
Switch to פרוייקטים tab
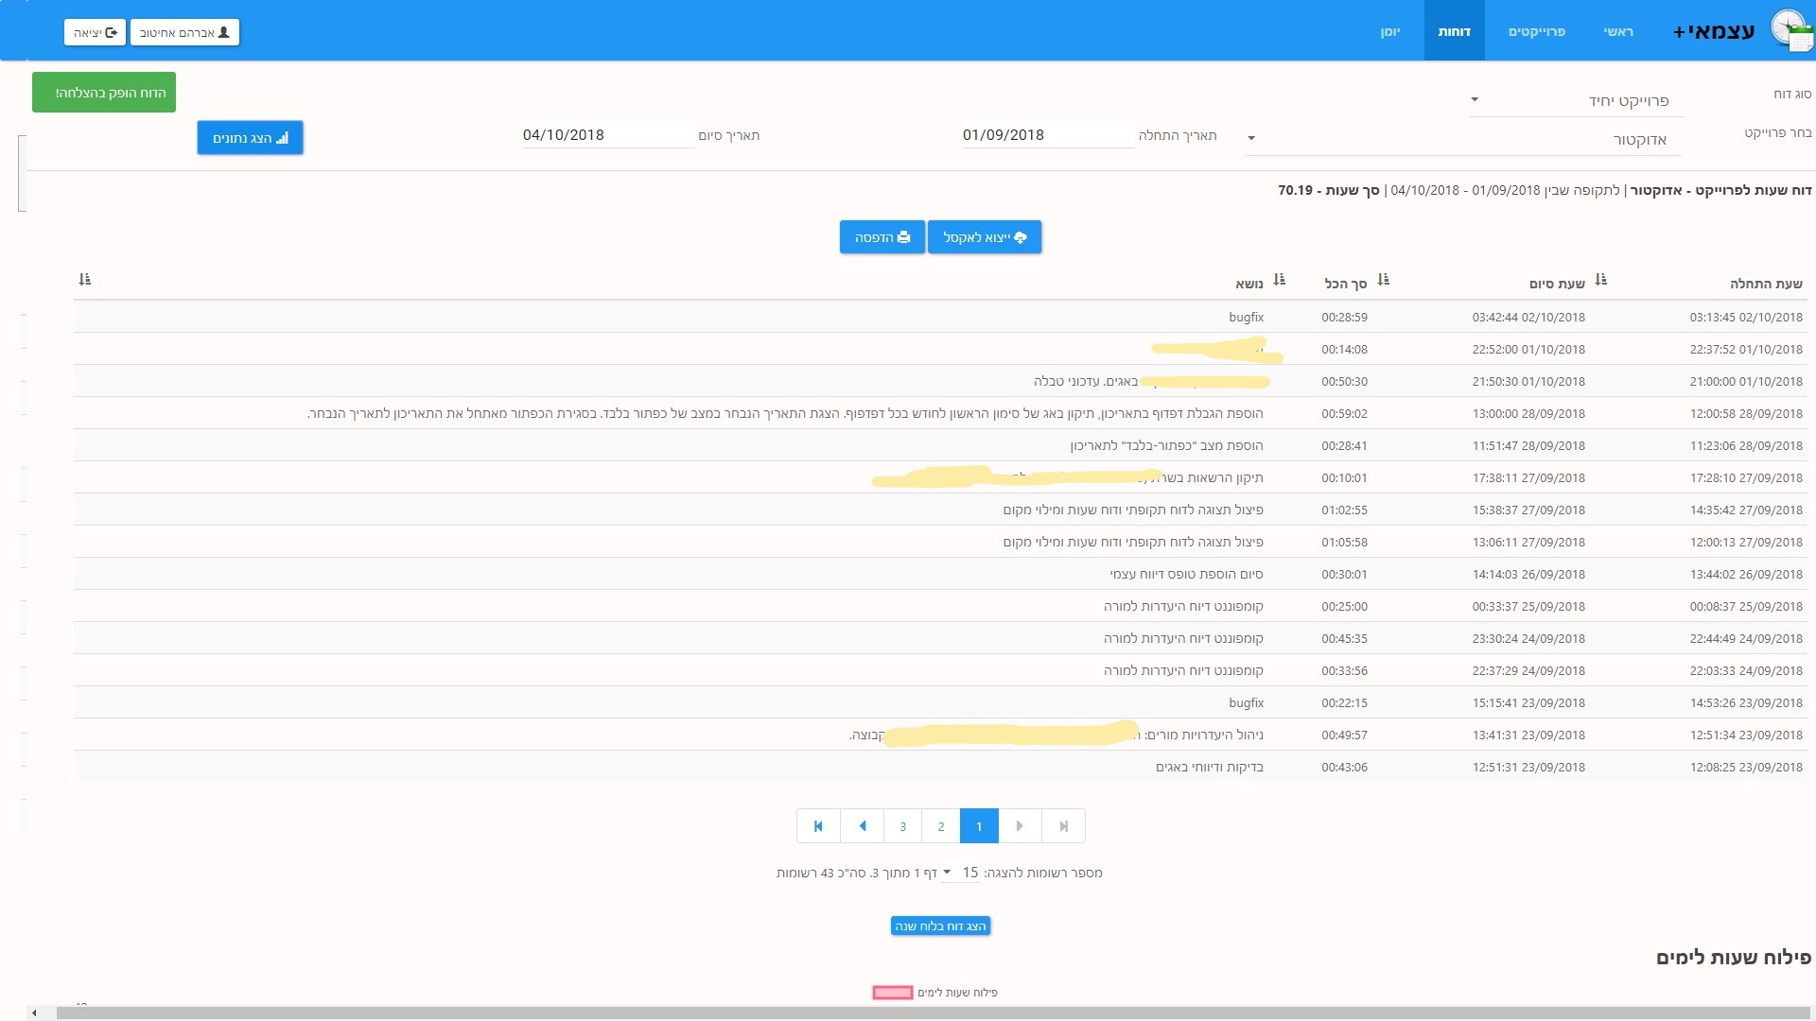[1536, 31]
